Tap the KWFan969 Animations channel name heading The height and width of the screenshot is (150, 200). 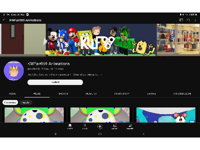click(x=49, y=64)
